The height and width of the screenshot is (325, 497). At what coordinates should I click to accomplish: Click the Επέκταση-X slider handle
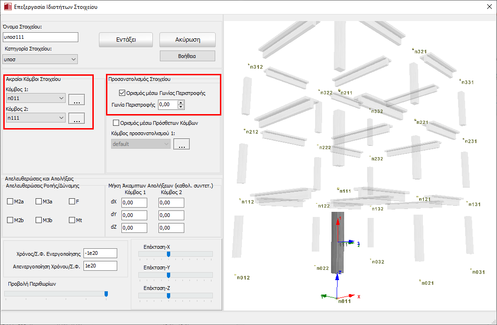coord(168,254)
